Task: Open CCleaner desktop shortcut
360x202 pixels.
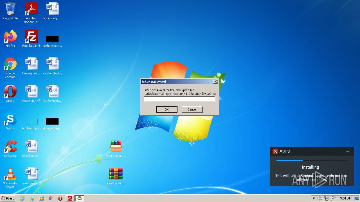Action: pos(10,149)
